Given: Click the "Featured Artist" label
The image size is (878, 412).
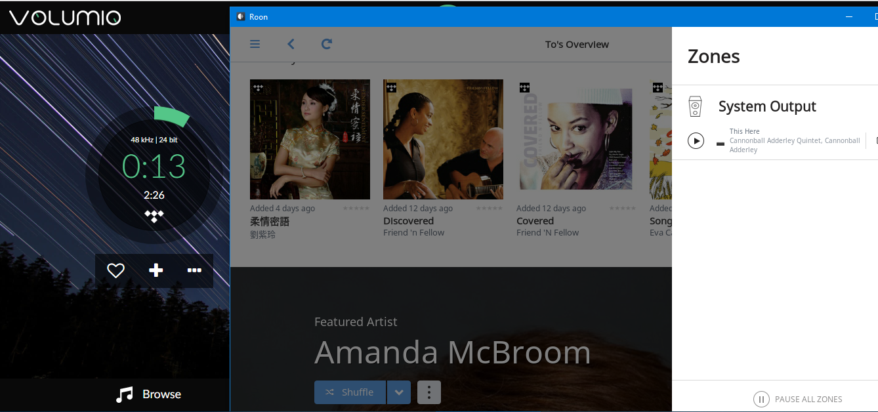Looking at the screenshot, I should [x=356, y=322].
